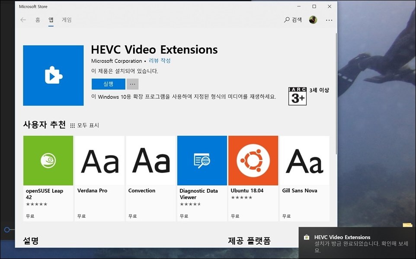Screen dimensions: 416x259
Task: Click the Microsoft Corporation publisher name
Action: (116, 61)
